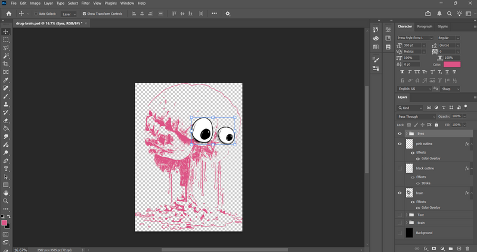Pick the Horizontal Type tool
The height and width of the screenshot is (252, 477).
pos(6,169)
